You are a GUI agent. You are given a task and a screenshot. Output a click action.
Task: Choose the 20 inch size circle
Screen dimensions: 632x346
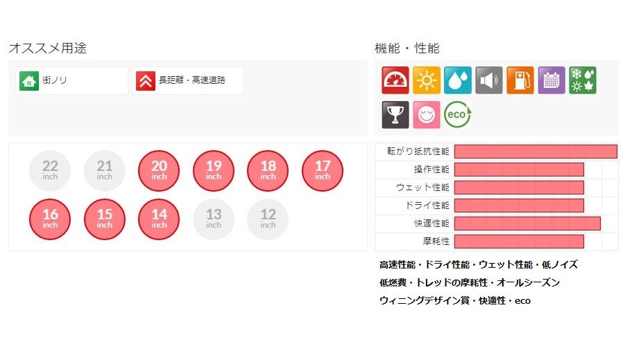click(159, 171)
